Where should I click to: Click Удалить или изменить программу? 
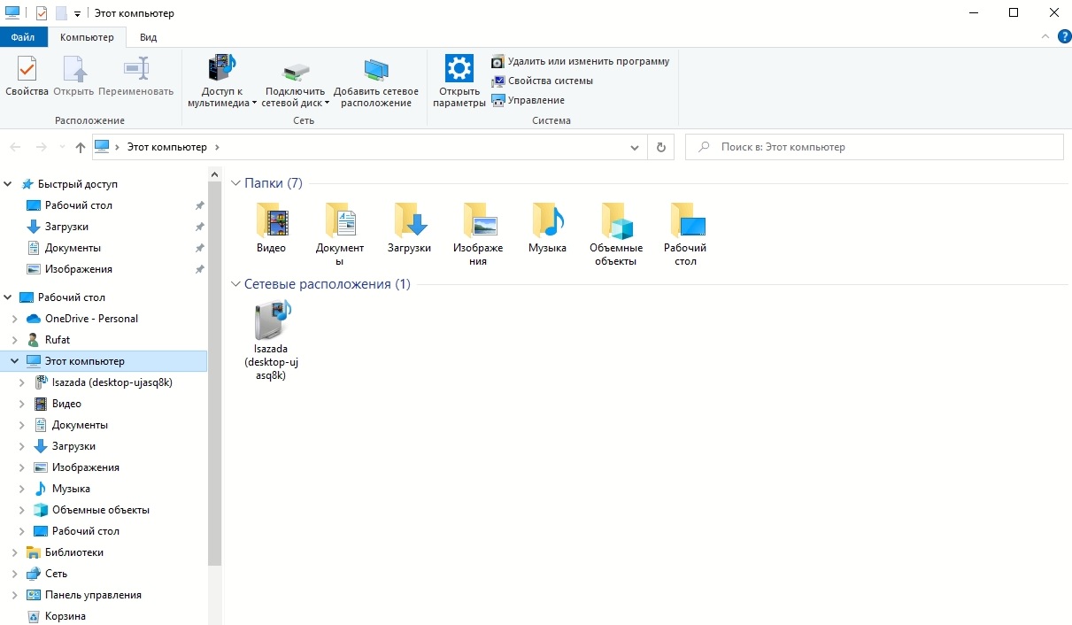coord(588,61)
